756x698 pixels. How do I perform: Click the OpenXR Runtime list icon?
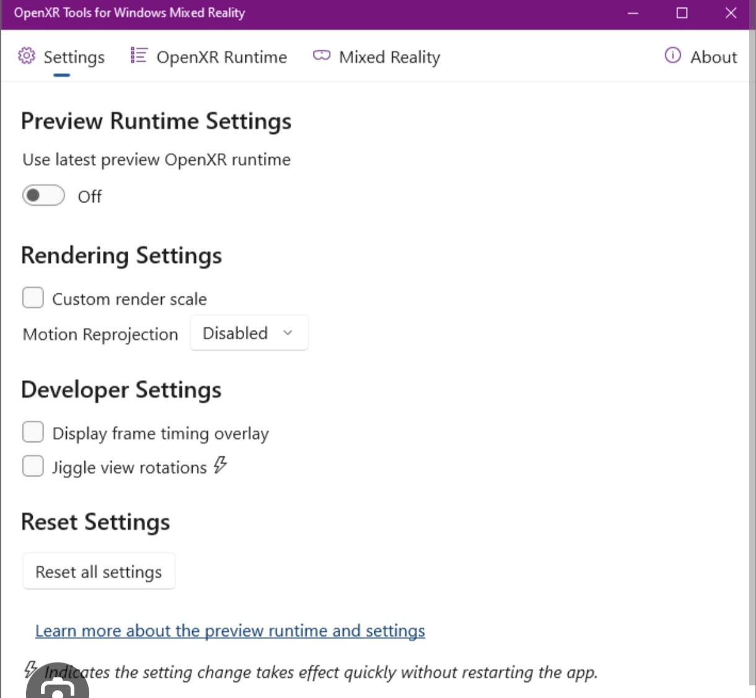coord(139,56)
